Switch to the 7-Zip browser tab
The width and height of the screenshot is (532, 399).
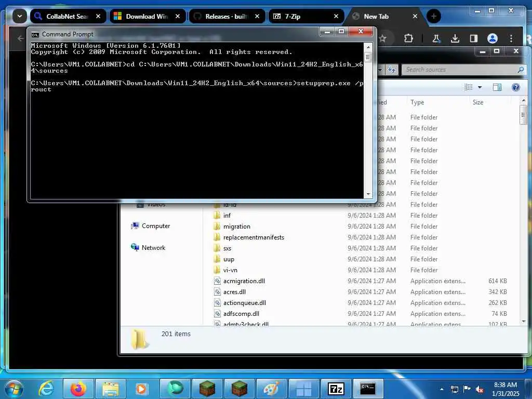(307, 16)
